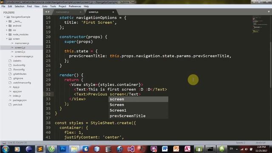Image resolution: width=272 pixels, height=153 pixels.
Task: Click the status bar panel switcher icon
Action: pos(4,143)
